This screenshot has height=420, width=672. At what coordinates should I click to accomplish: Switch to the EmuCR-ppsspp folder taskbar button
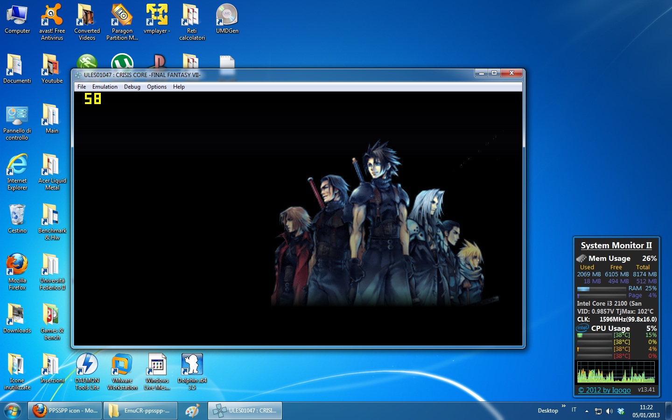[140, 411]
